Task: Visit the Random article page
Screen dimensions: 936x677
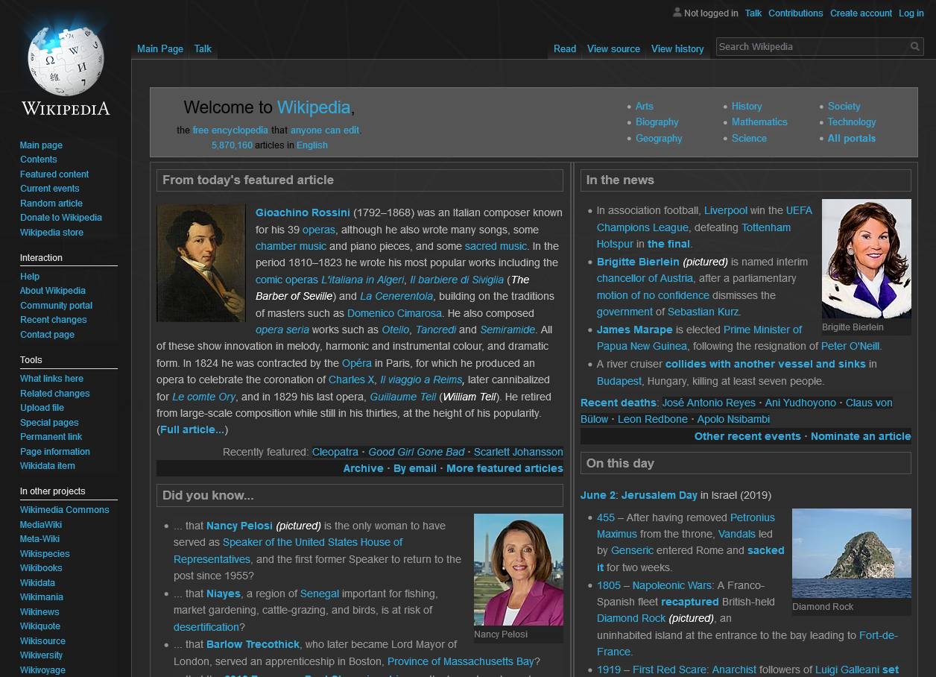Action: [51, 203]
